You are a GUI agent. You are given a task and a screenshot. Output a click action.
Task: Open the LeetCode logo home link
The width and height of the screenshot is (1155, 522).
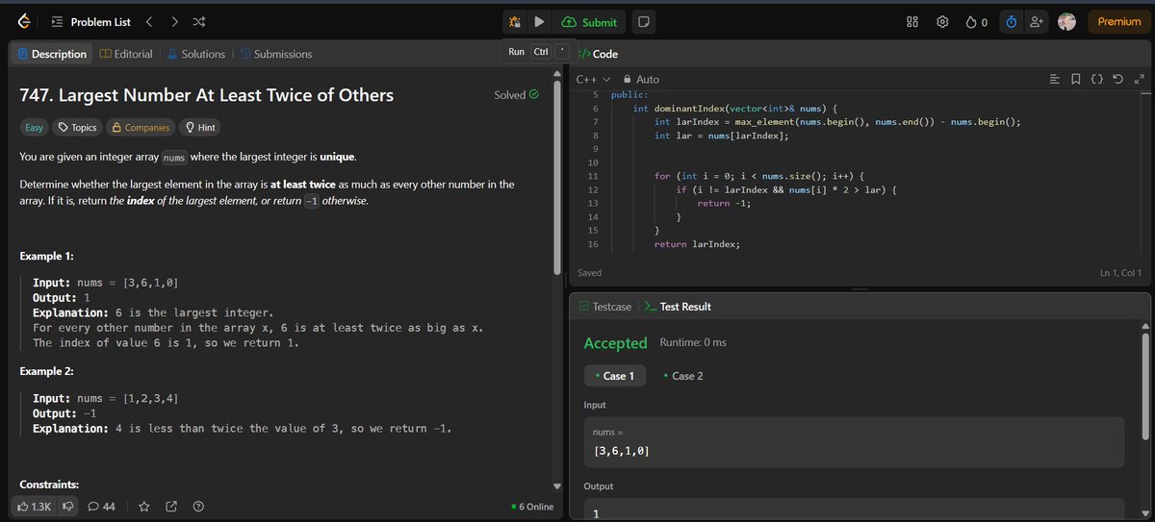[x=23, y=21]
